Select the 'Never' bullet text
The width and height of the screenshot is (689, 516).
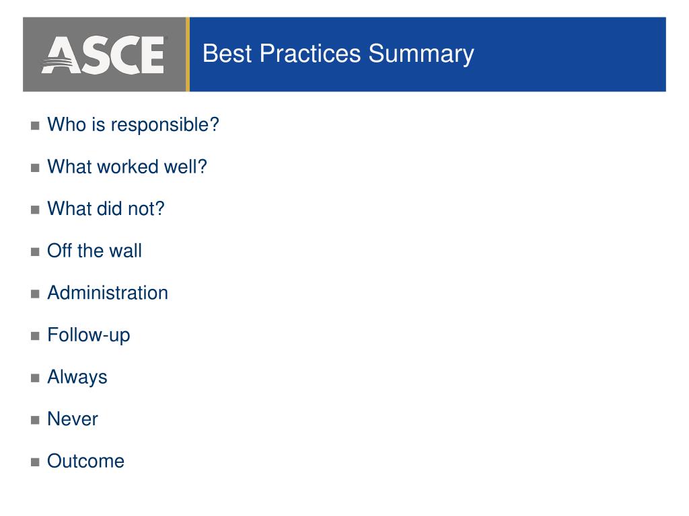coord(73,419)
